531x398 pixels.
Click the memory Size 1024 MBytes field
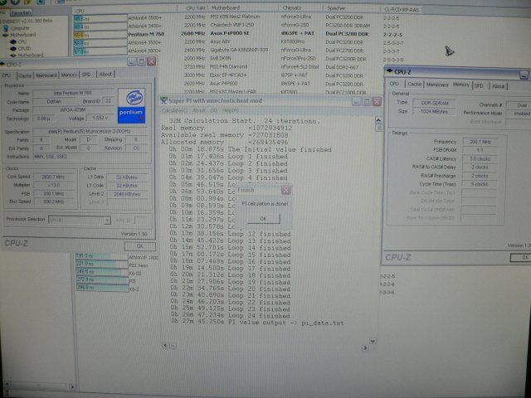pyautogui.click(x=434, y=111)
